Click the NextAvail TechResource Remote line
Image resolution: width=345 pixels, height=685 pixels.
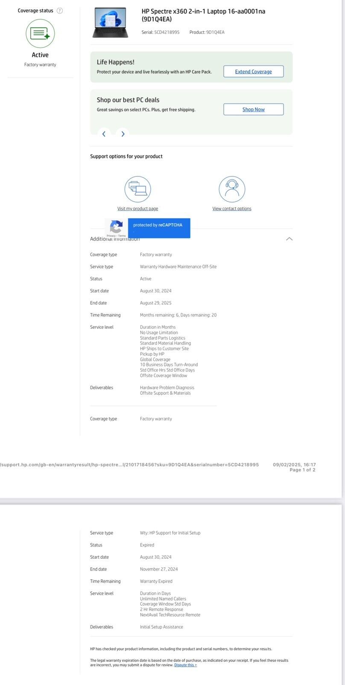[170, 615]
